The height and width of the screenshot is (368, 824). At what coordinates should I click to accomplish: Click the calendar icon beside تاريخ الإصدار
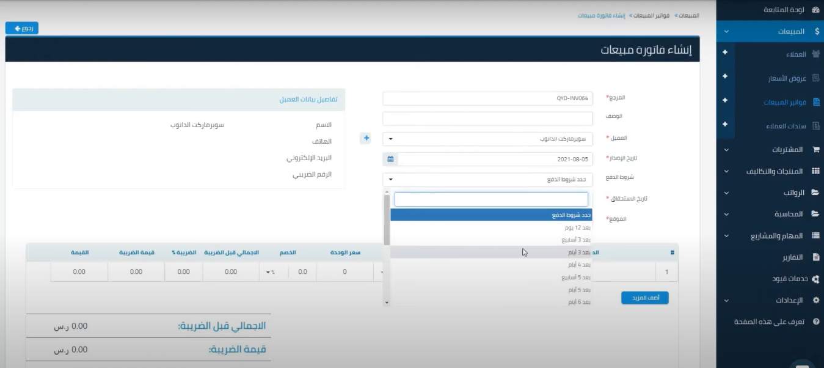point(390,158)
